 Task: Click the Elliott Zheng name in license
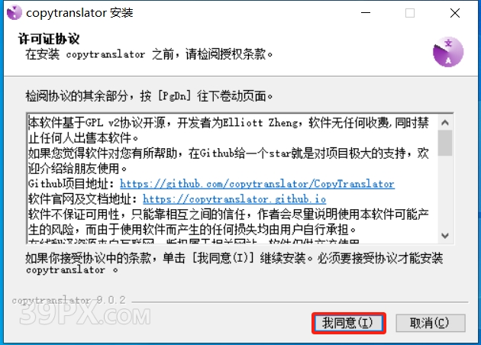tap(260, 123)
